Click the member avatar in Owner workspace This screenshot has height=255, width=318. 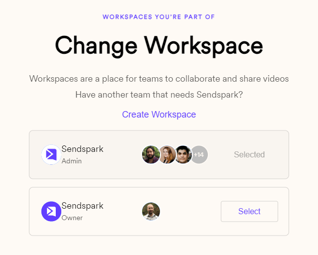[x=151, y=211]
